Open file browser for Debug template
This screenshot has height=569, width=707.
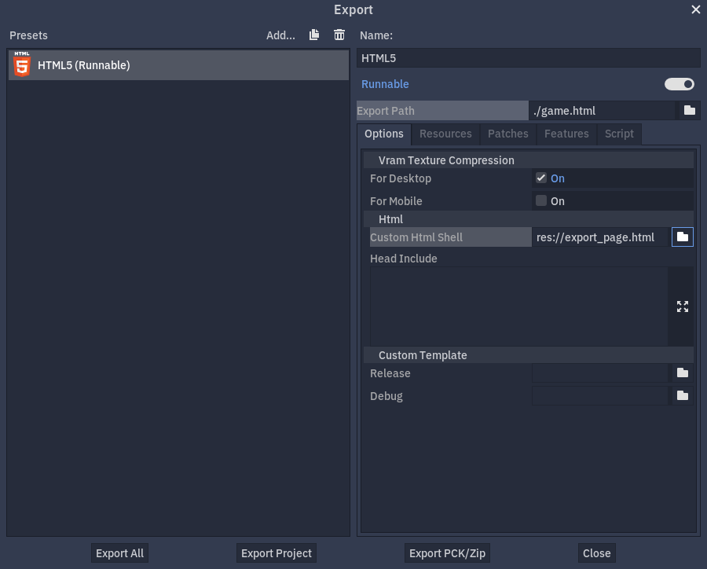coord(682,395)
